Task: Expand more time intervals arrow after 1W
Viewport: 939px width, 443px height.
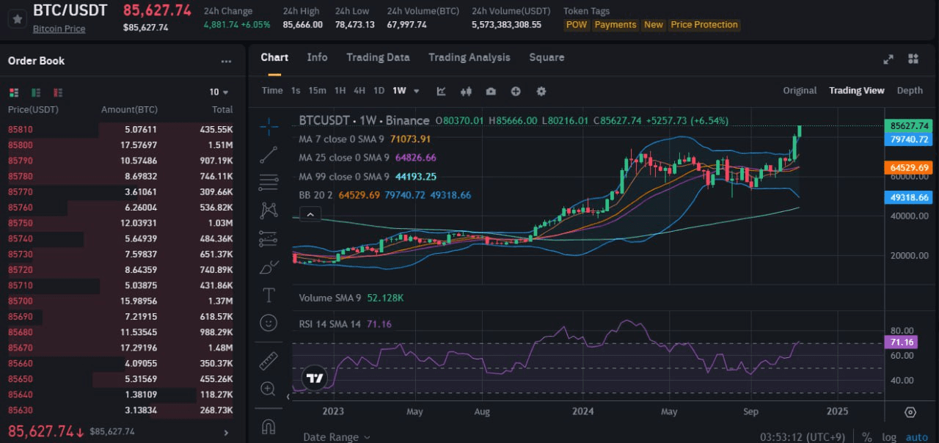Action: [417, 91]
